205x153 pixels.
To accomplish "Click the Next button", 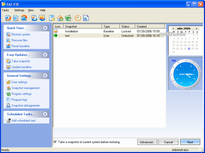I will (x=190, y=142).
